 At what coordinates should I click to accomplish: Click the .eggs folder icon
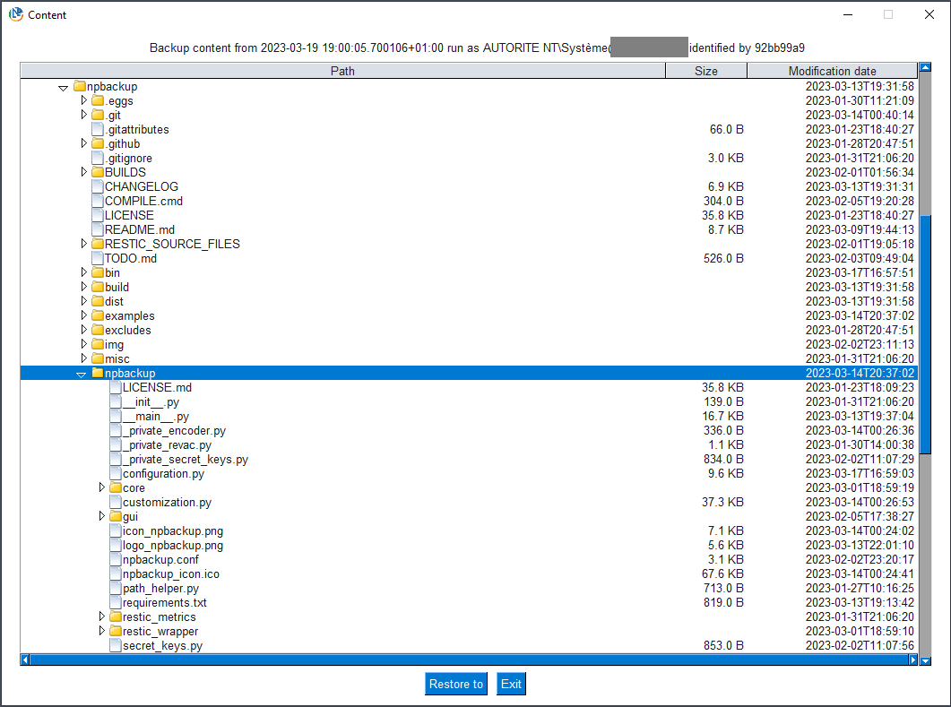pos(98,100)
